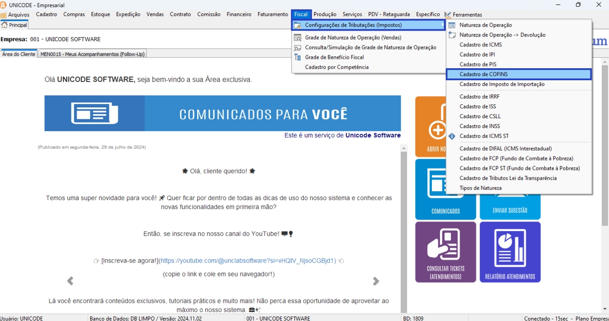Go to previous announcement with left arrow

coord(70,281)
